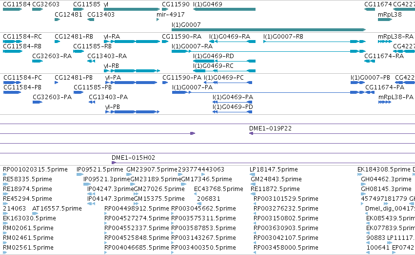
Task: Click the CG12481 gene label
Action: [69, 14]
